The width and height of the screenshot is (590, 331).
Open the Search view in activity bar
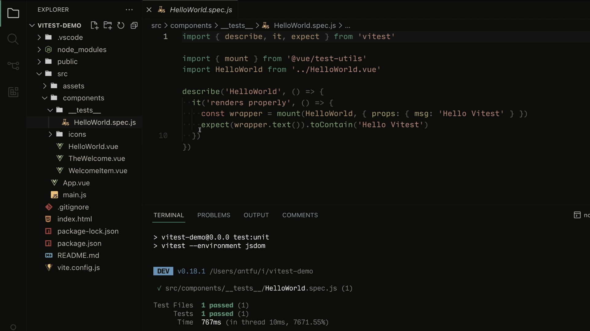13,39
